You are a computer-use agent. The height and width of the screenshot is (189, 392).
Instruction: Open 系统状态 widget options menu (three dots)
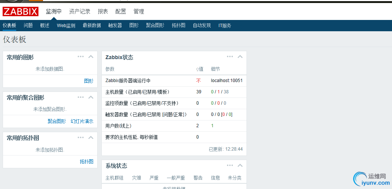tap(230, 165)
